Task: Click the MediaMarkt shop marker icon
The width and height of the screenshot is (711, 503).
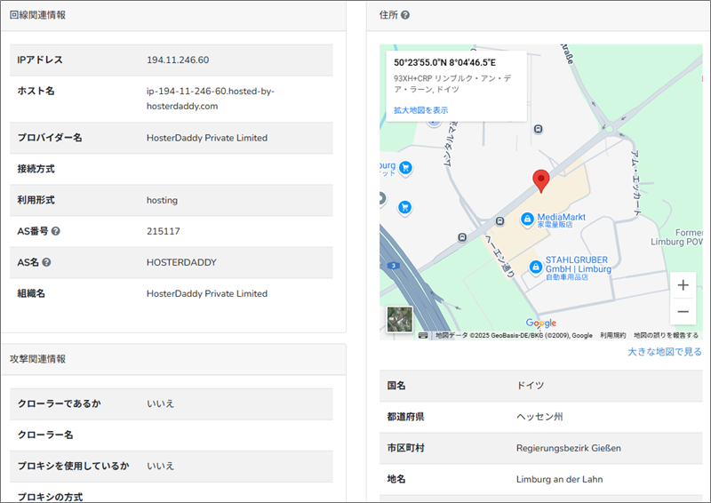Action: [x=527, y=220]
